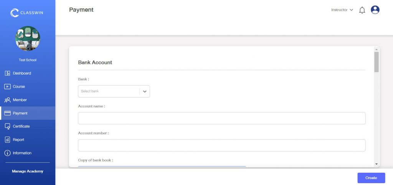Viewport: 393px width, 185px height.
Task: Click the Course play icon
Action: [x=7, y=87]
